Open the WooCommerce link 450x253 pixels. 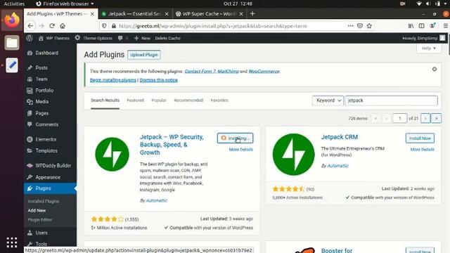tap(264, 71)
